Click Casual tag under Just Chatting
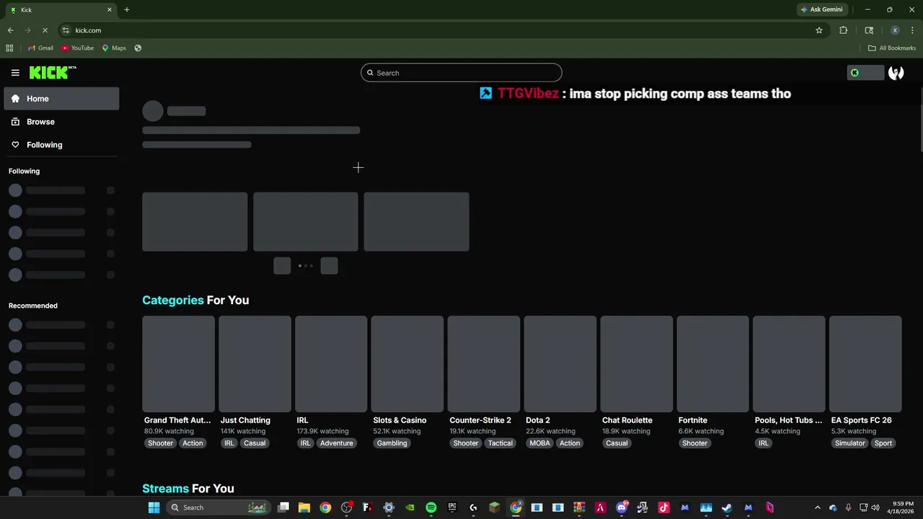 coord(255,443)
